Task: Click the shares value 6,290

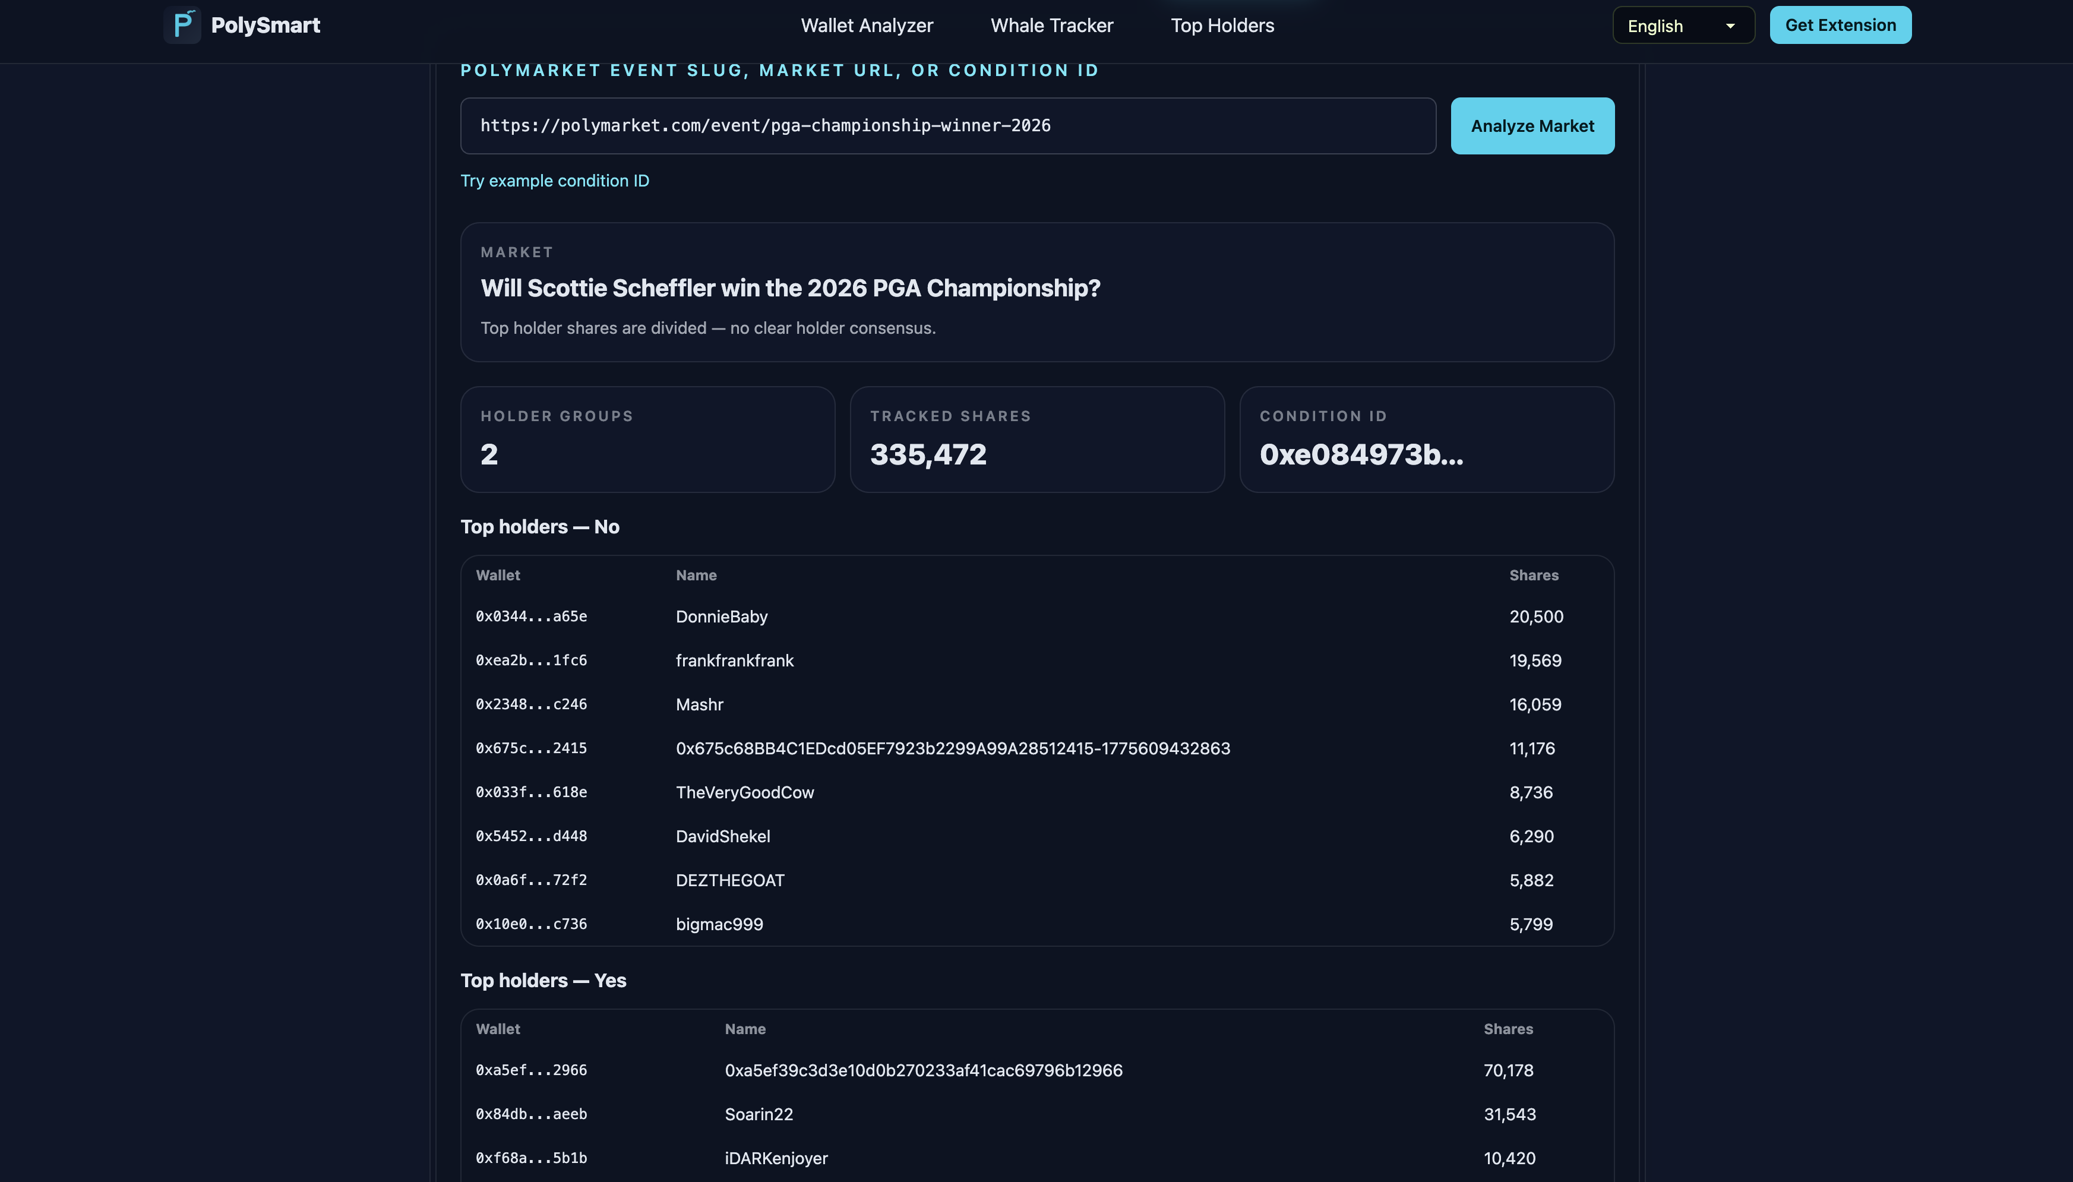Action: pos(1532,836)
